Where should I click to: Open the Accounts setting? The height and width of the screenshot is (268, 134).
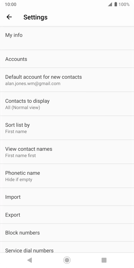point(67,59)
